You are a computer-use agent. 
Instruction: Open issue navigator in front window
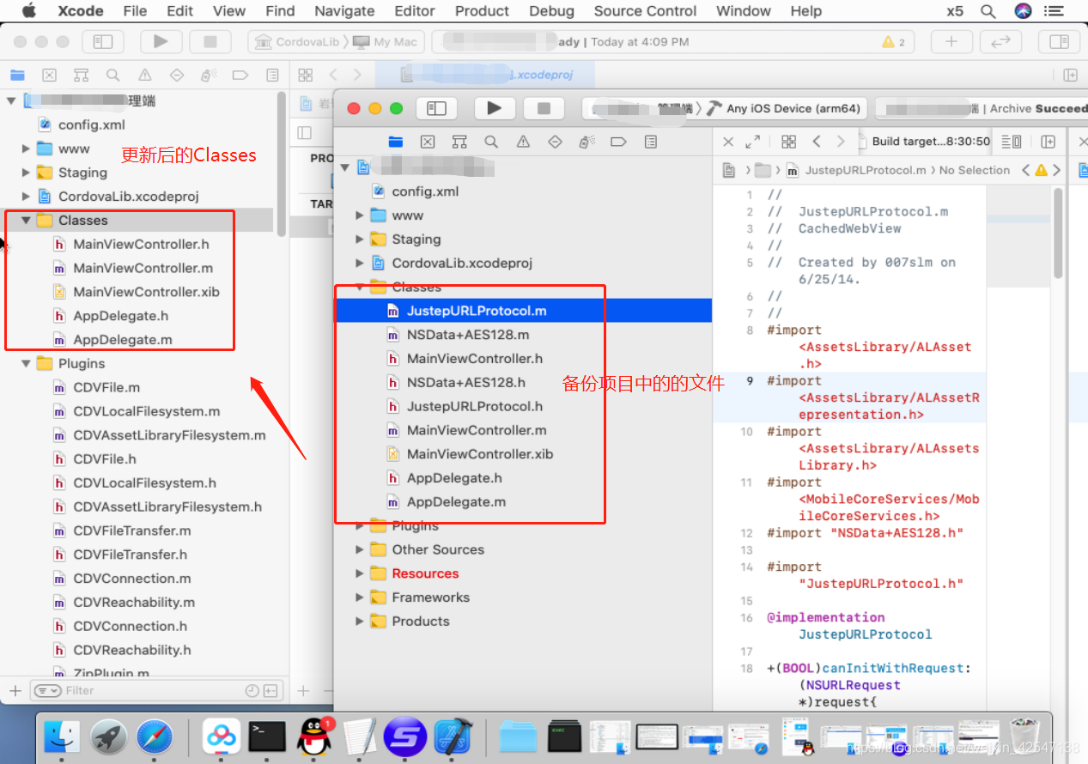click(523, 142)
